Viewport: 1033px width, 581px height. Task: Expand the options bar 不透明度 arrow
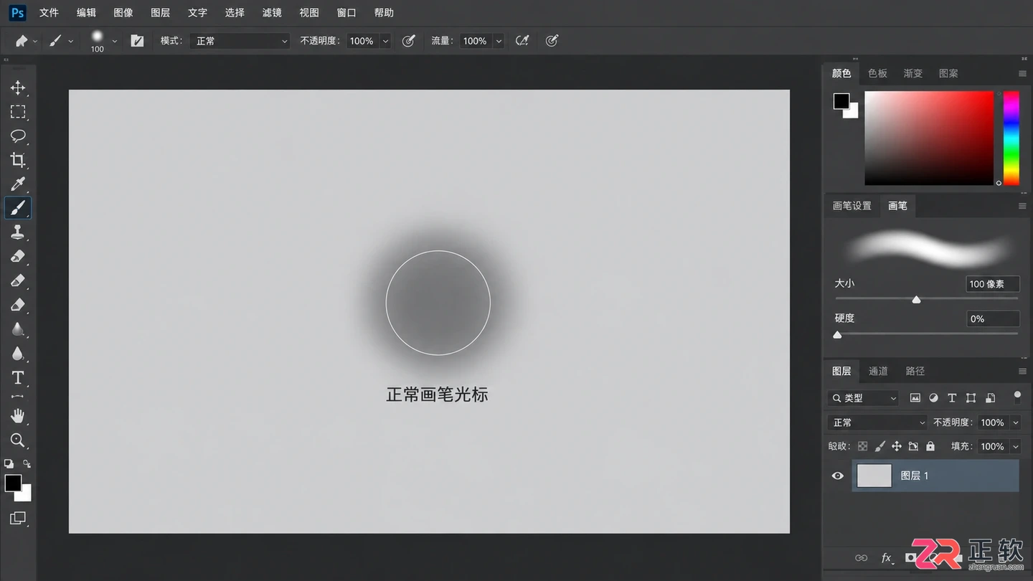[x=385, y=41]
